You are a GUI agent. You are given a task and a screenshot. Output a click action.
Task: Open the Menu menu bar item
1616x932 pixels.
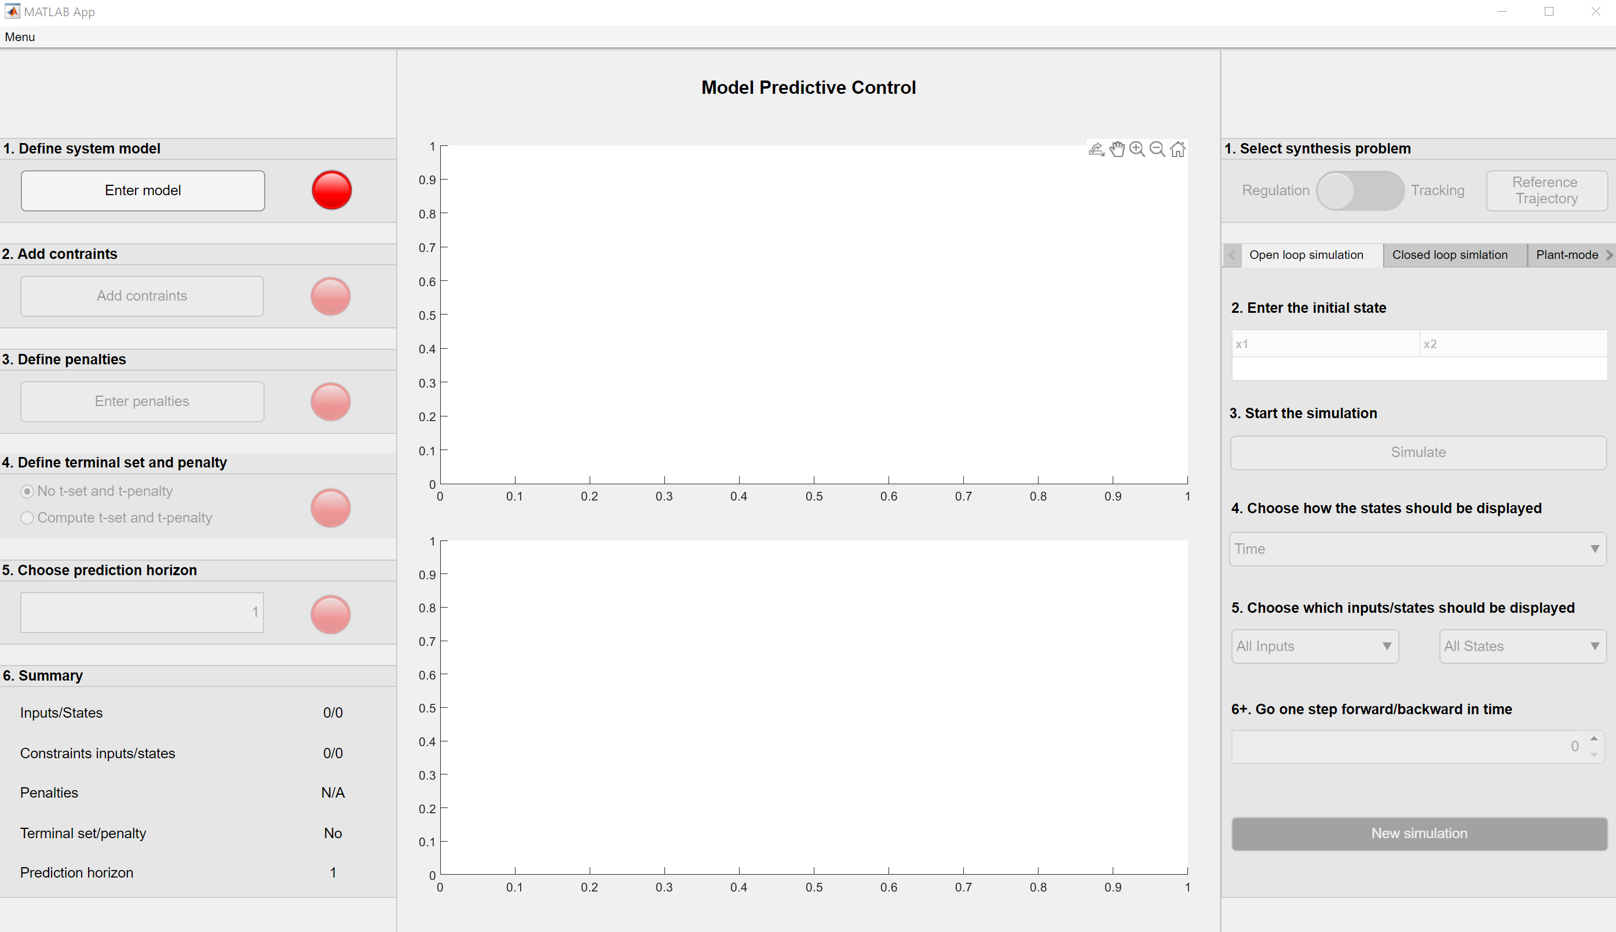(20, 37)
